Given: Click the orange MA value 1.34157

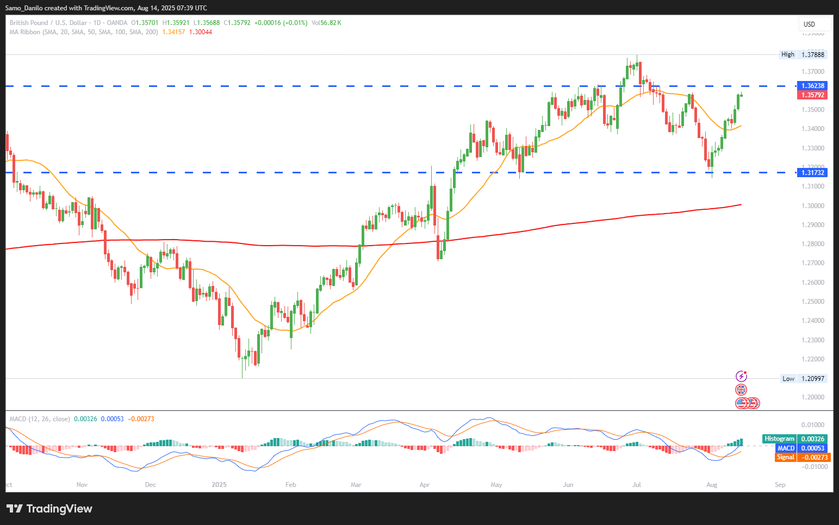Looking at the screenshot, I should click(x=173, y=32).
